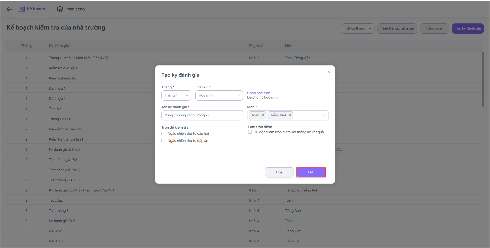Click the Lưu button
Image resolution: width=490 pixels, height=248 pixels.
tap(311, 172)
